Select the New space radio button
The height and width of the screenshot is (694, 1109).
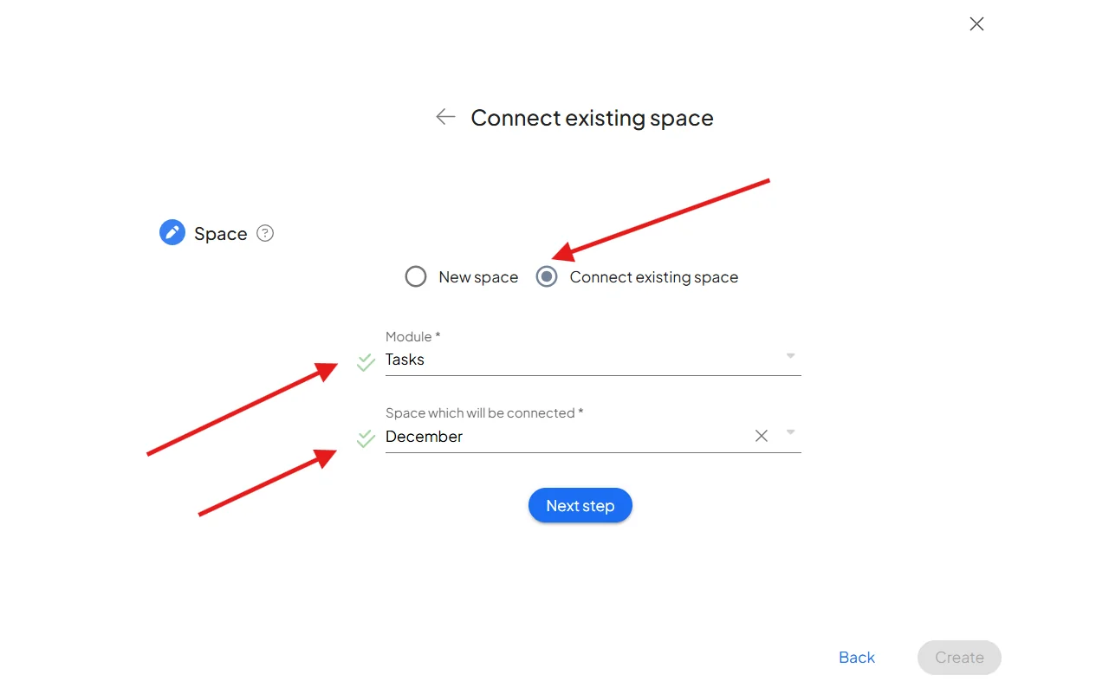[x=416, y=276]
